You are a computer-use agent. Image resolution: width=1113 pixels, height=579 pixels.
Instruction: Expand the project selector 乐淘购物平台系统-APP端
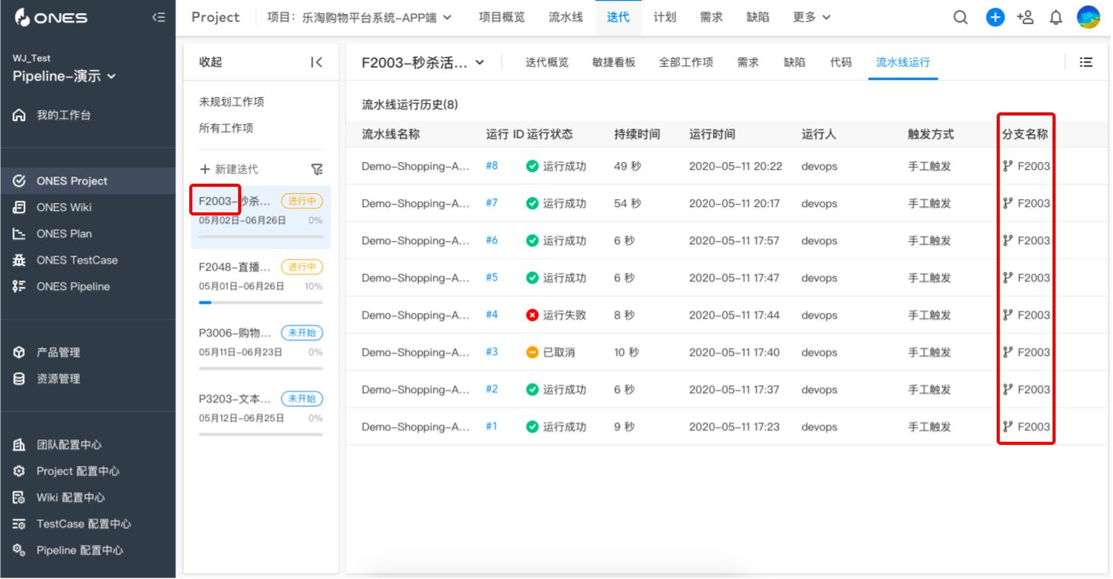pyautogui.click(x=359, y=17)
